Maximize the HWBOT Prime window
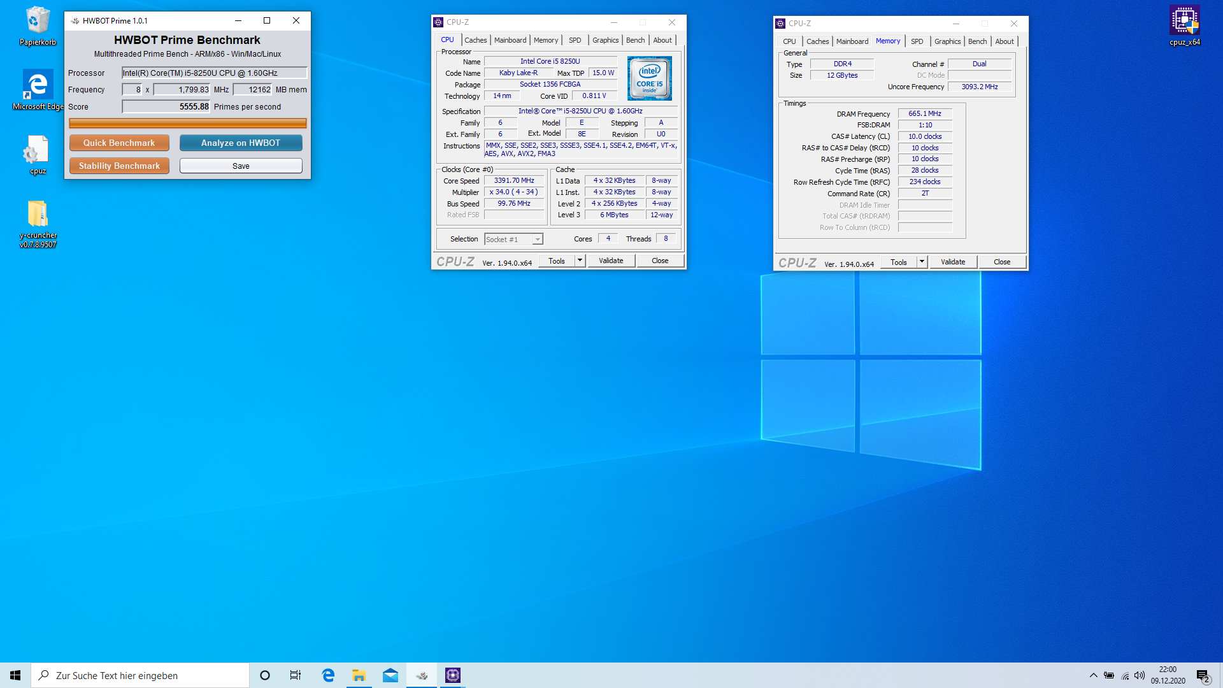 [x=267, y=20]
